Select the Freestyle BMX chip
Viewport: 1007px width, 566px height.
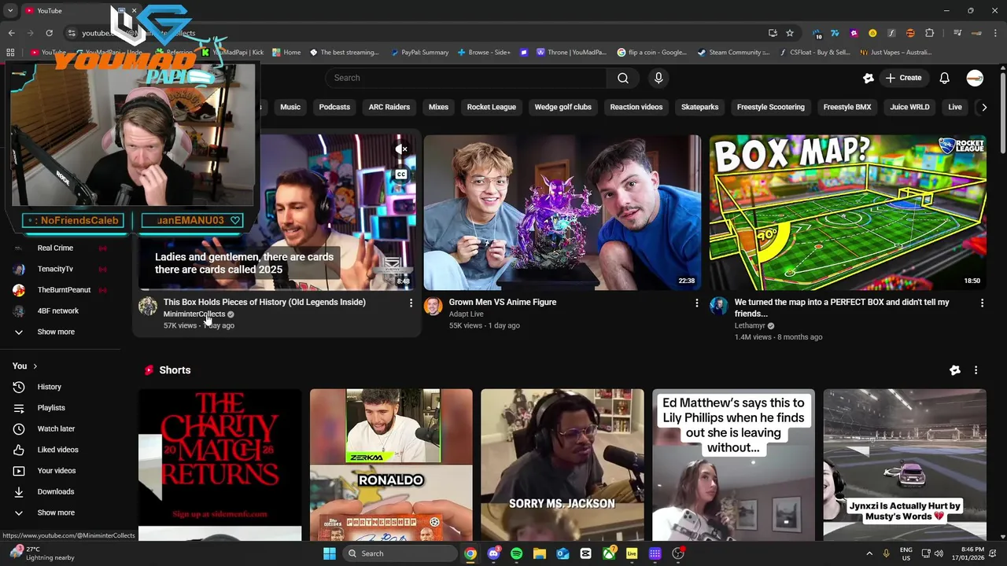(x=847, y=107)
